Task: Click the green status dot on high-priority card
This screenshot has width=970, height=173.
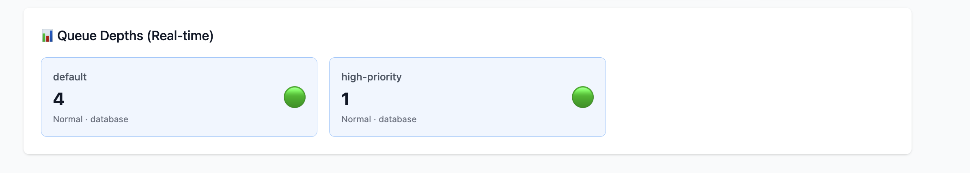Action: [x=582, y=97]
